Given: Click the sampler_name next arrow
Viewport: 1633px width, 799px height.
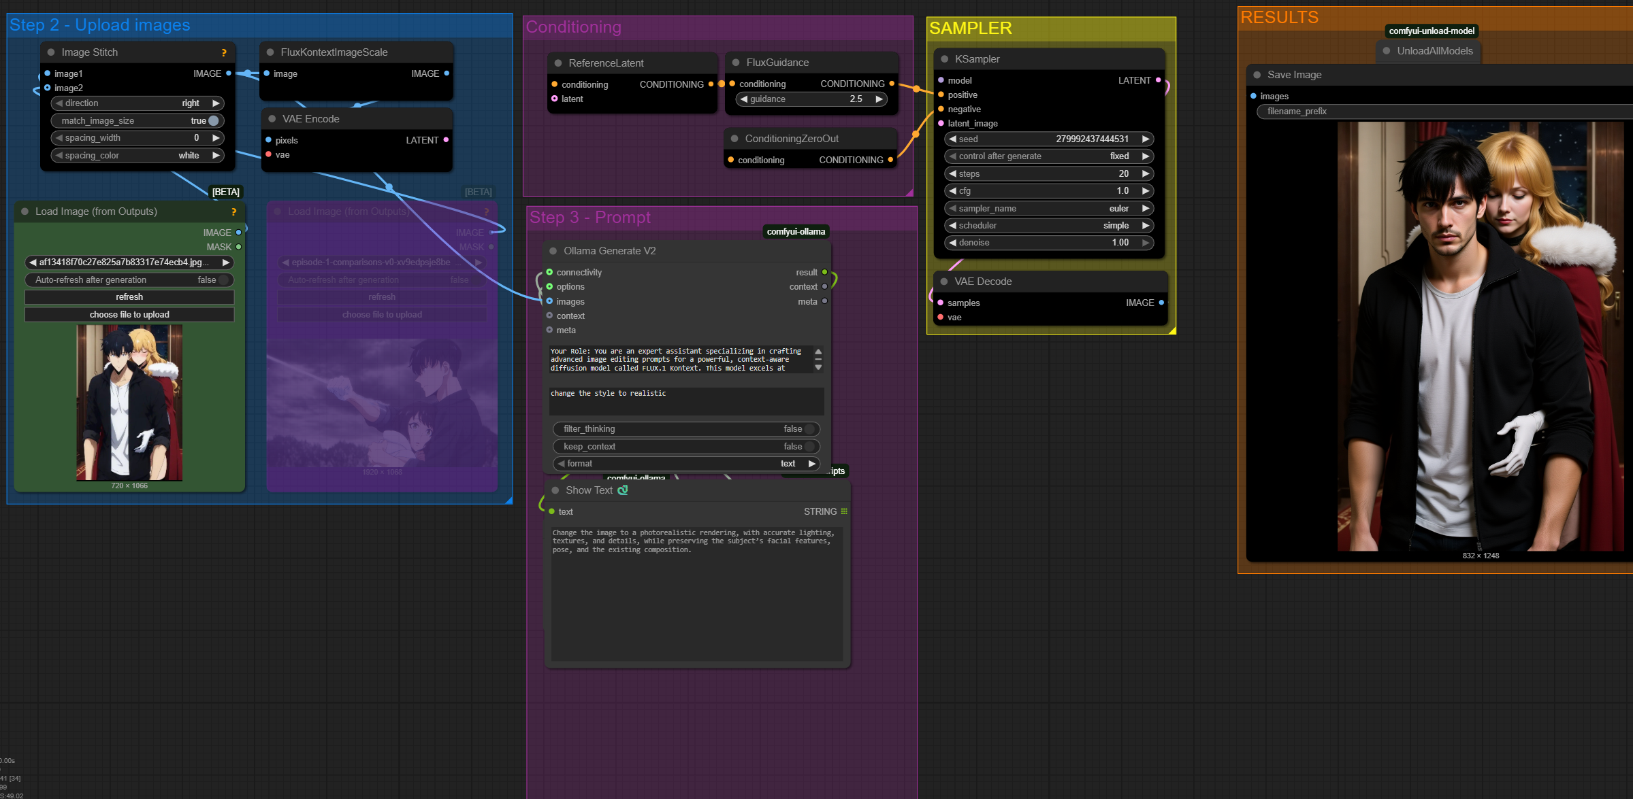Looking at the screenshot, I should tap(1146, 209).
